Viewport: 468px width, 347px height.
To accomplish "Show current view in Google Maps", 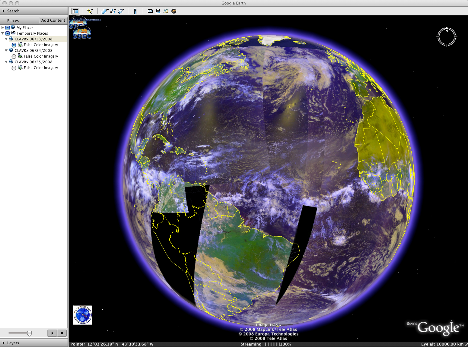I will tap(166, 11).
